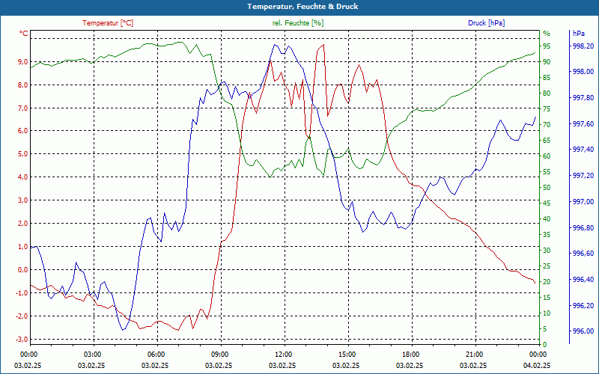Click the '996,60' pressure axis tick
599x374 pixels.
583,254
